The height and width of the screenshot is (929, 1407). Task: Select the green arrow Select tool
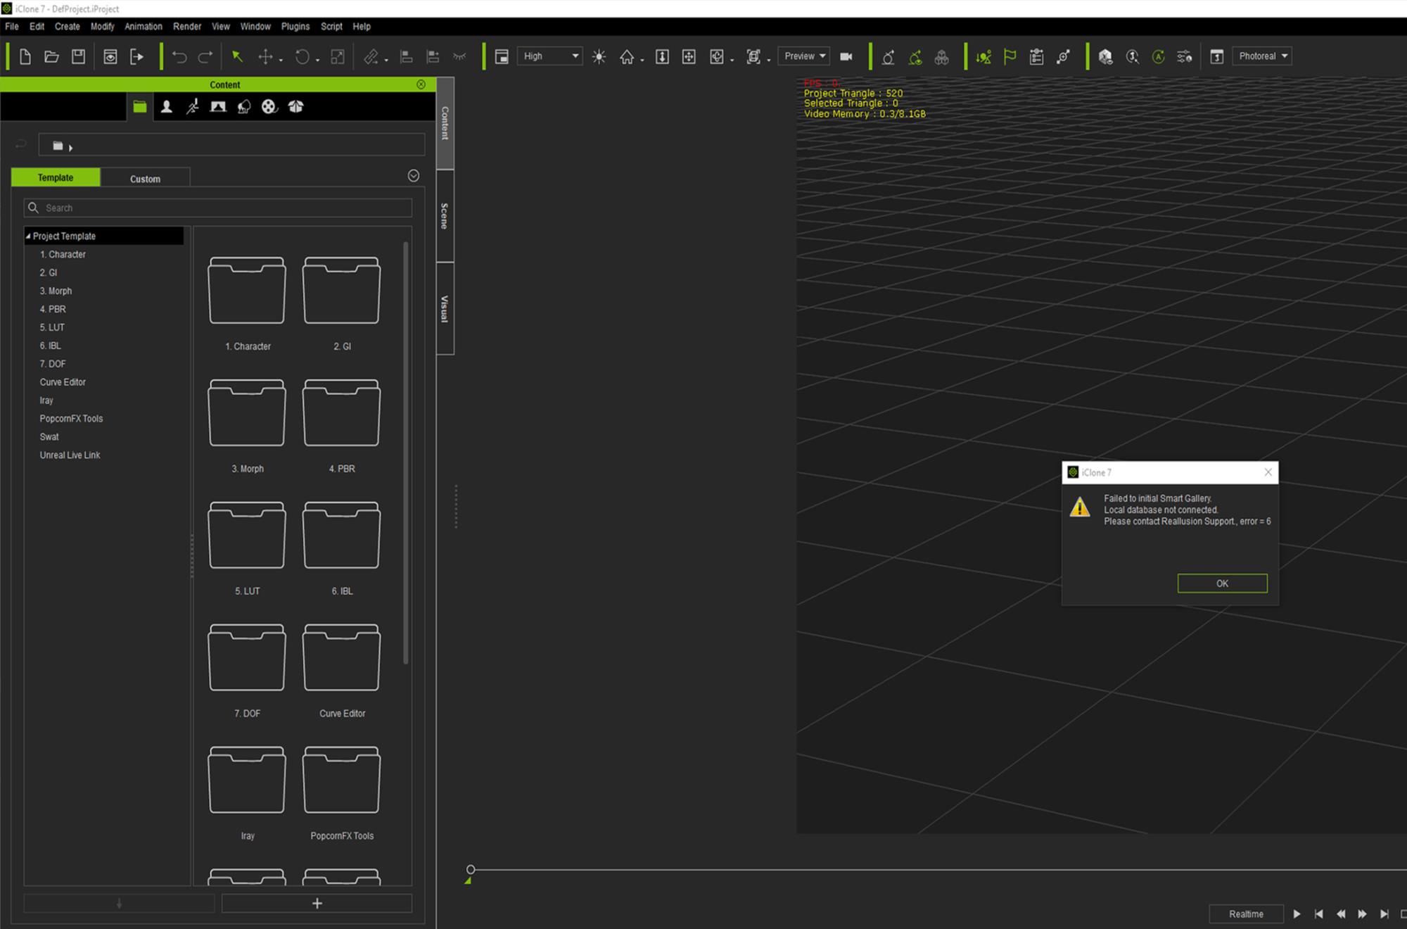tap(238, 57)
